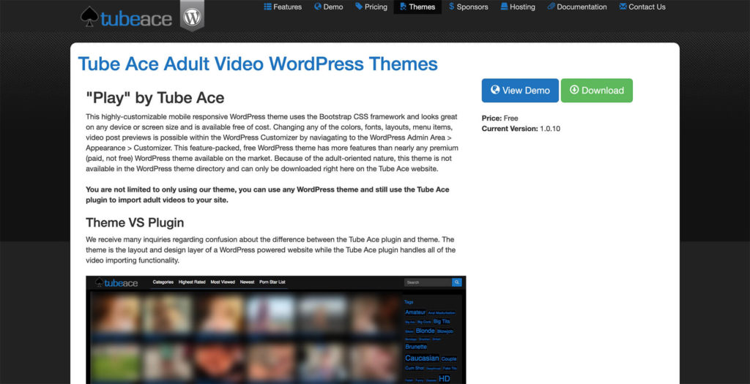Click the View Demo button
Screen dimensions: 750x384
pyautogui.click(x=520, y=90)
